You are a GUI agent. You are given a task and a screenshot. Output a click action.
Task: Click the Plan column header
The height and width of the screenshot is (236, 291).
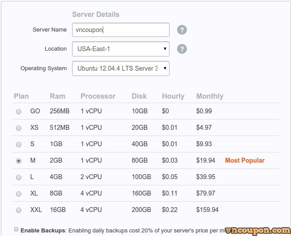tap(21, 96)
